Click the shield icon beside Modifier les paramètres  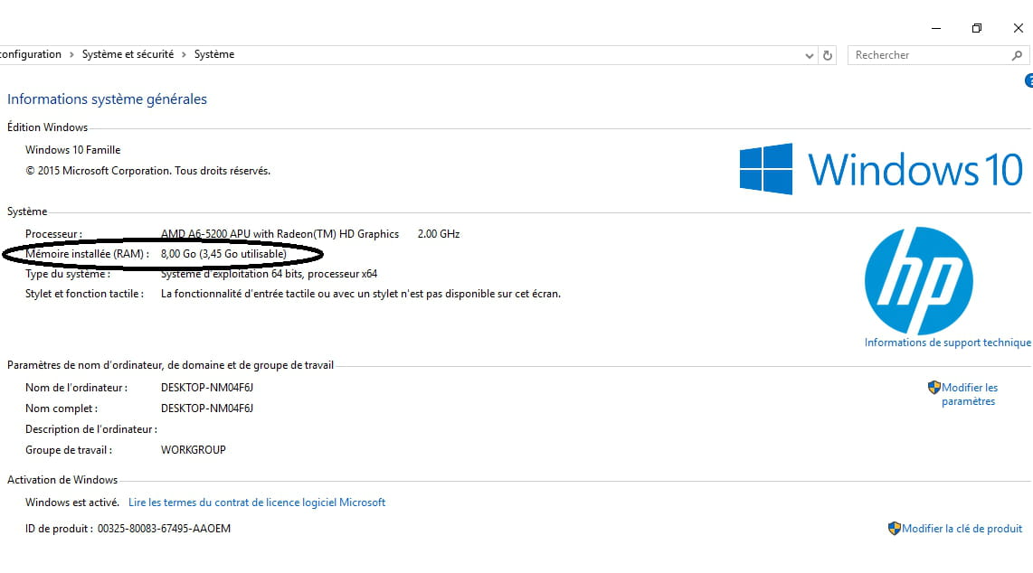(x=933, y=388)
